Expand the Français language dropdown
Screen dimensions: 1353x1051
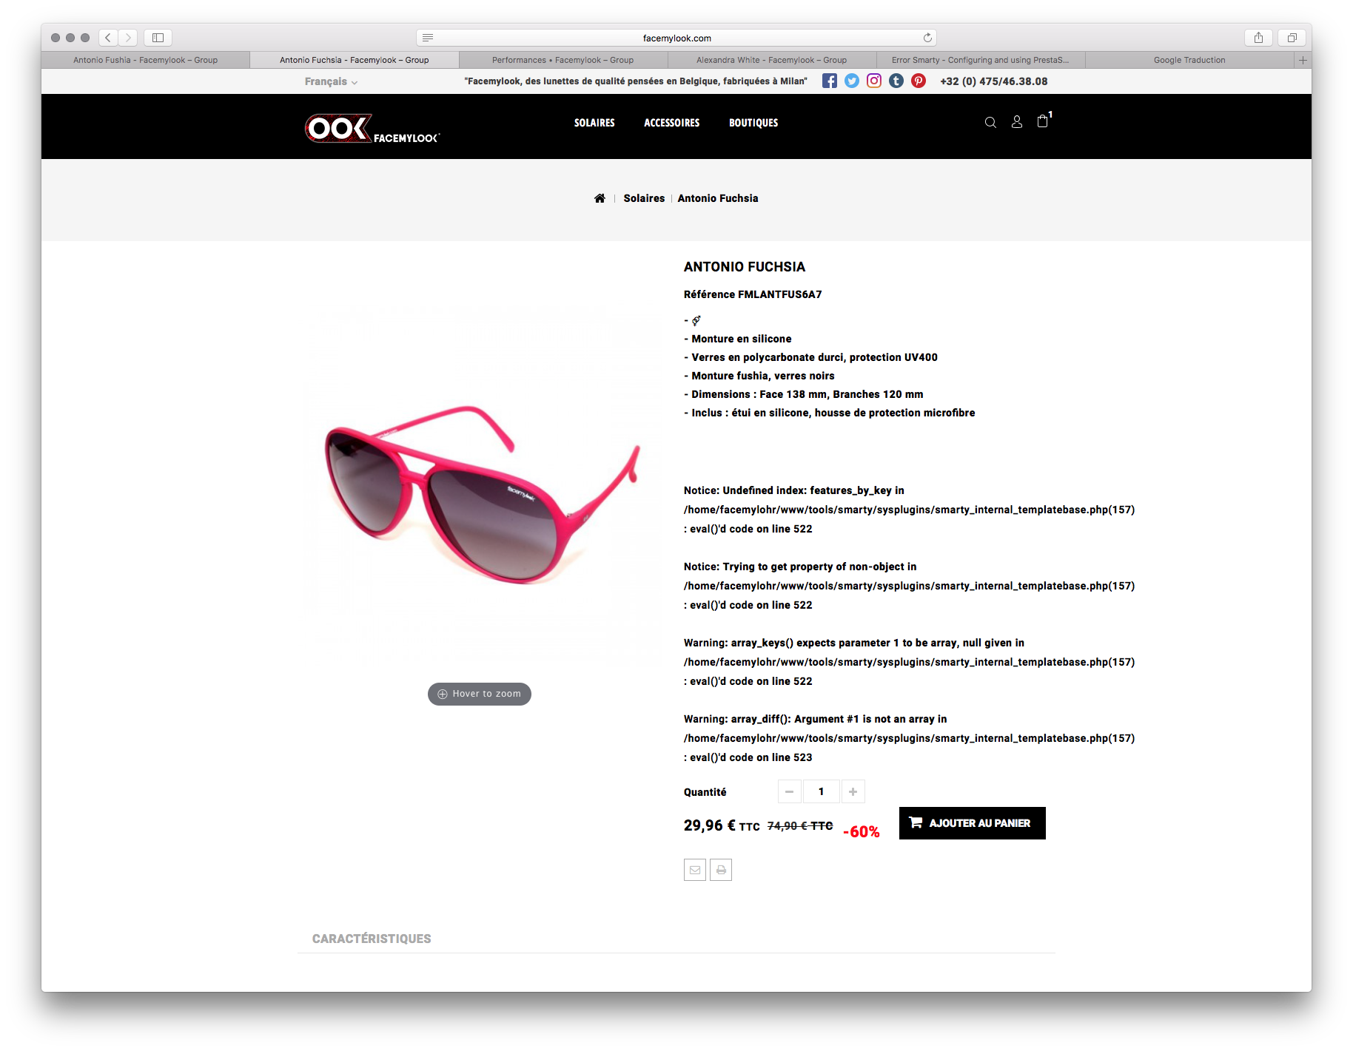(331, 81)
